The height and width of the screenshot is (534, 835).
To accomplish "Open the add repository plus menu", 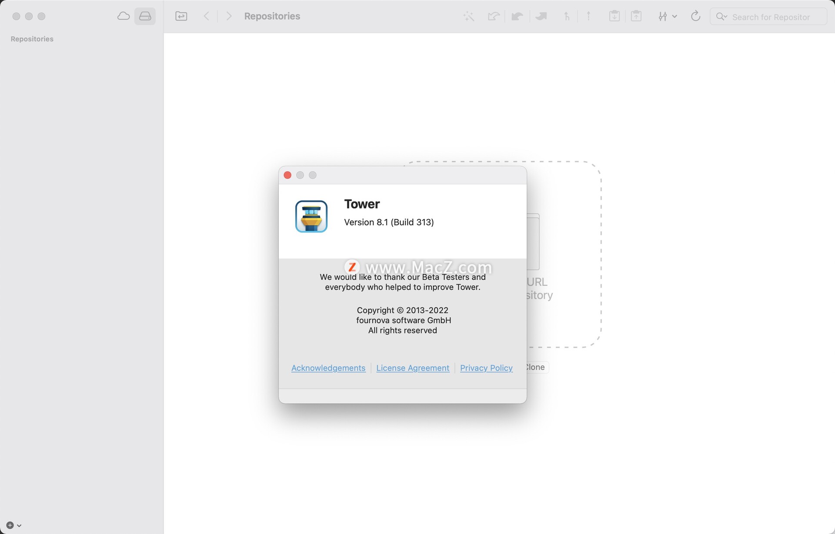I will coord(14,525).
